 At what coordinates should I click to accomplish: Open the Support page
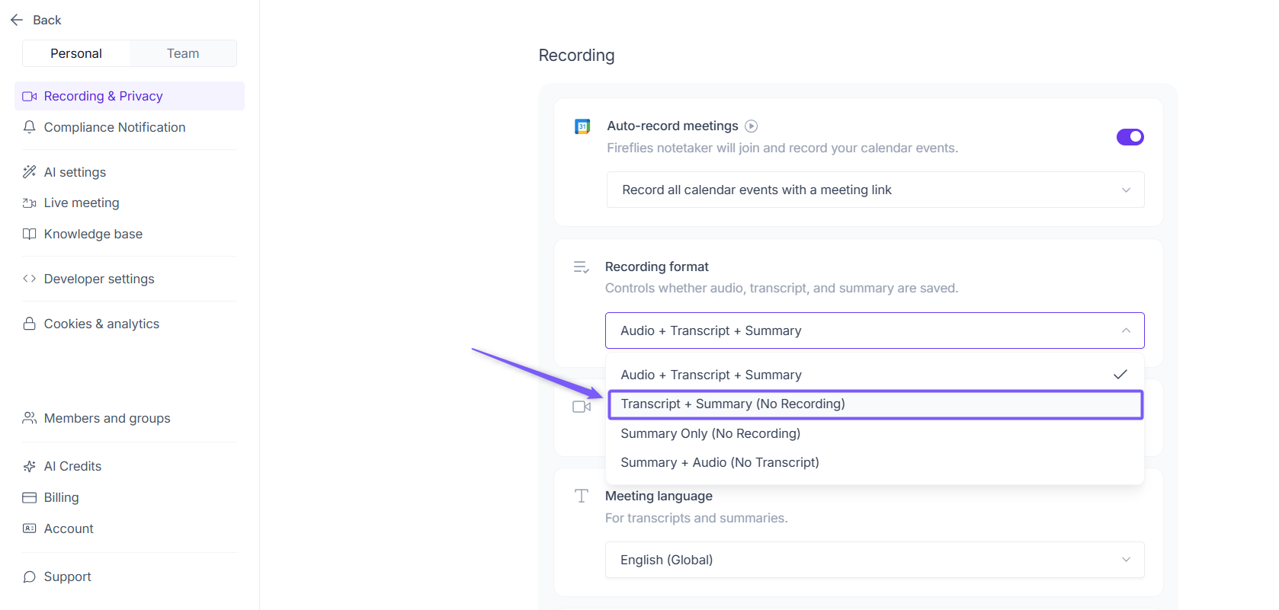67,576
